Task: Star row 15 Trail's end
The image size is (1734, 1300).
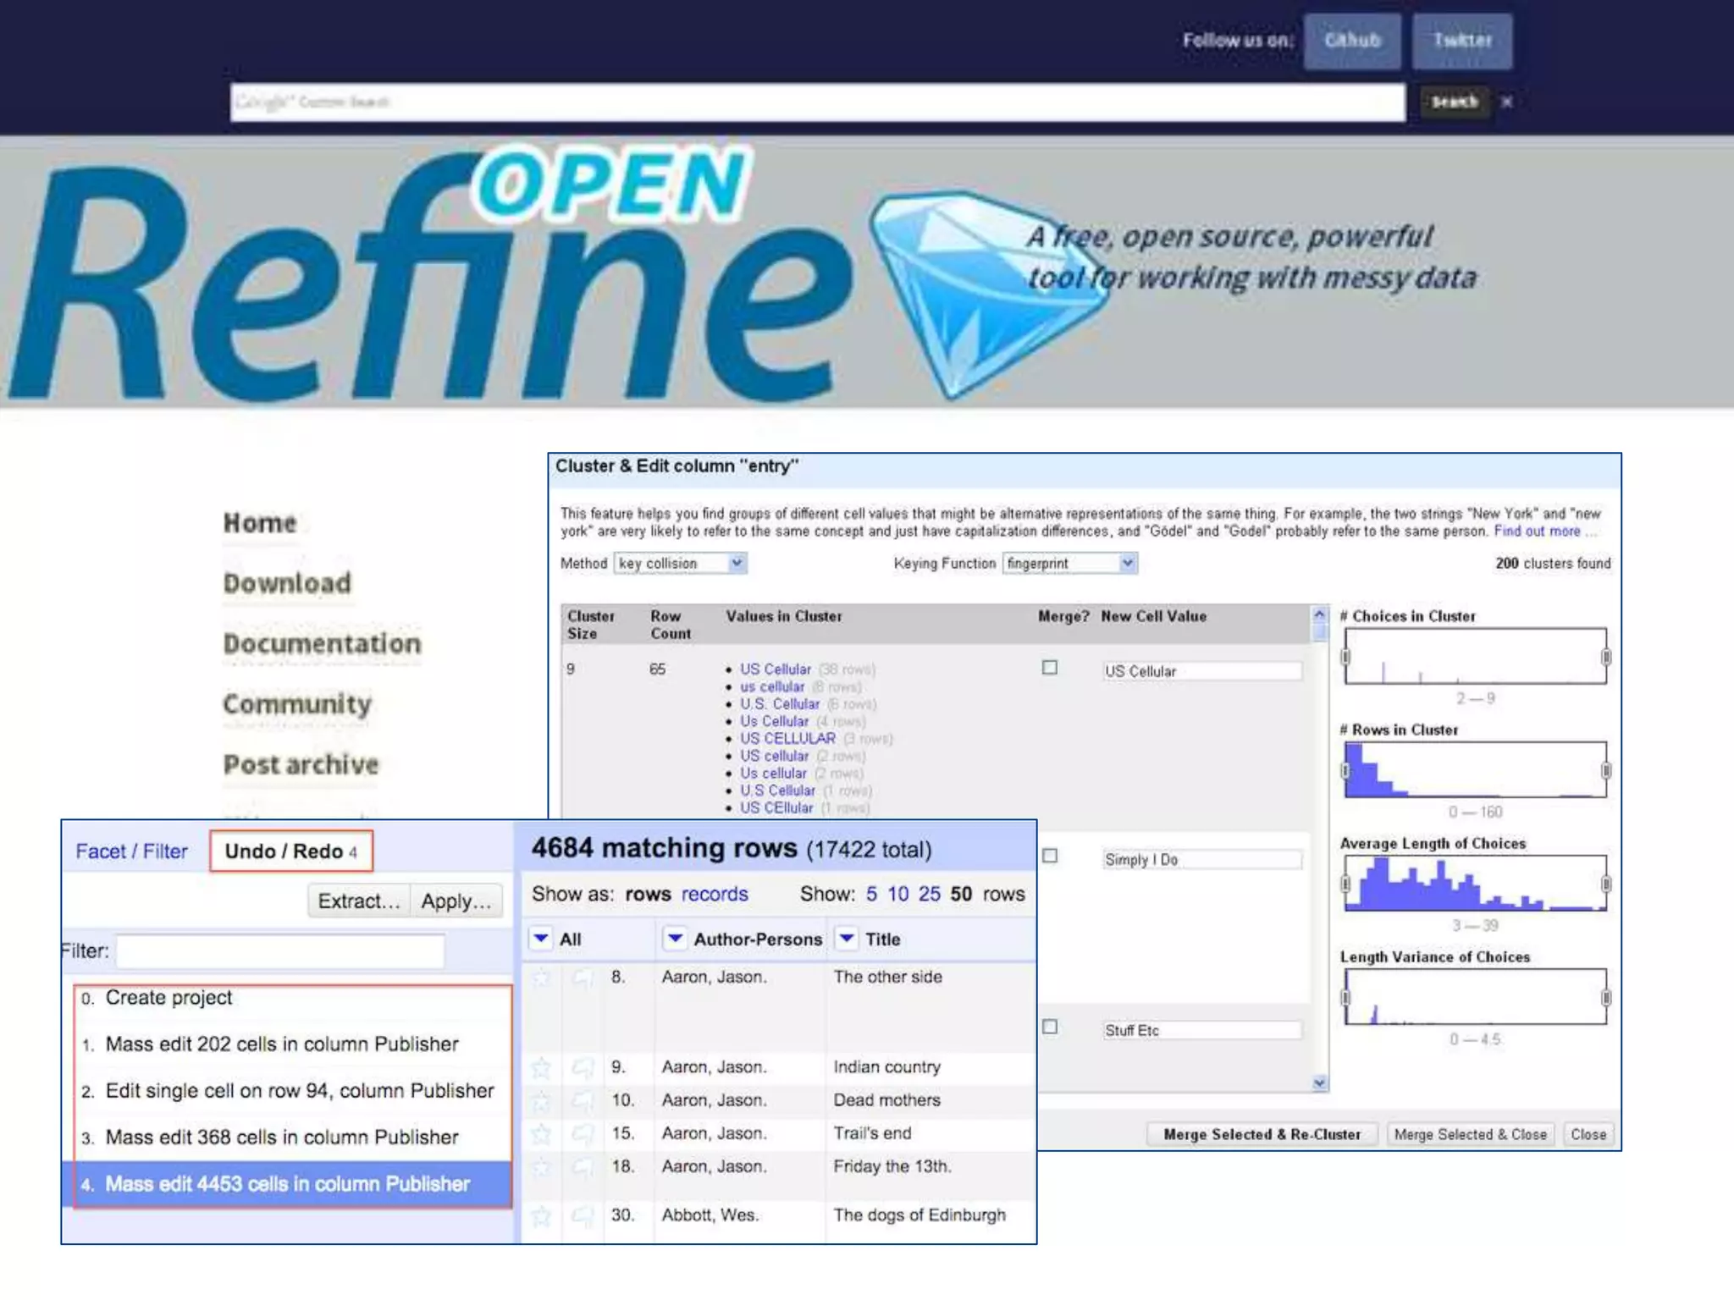Action: pyautogui.click(x=541, y=1134)
